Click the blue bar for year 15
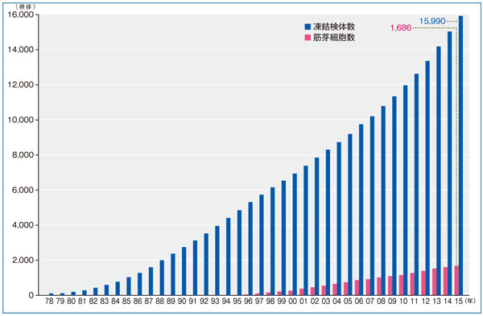 [x=460, y=155]
